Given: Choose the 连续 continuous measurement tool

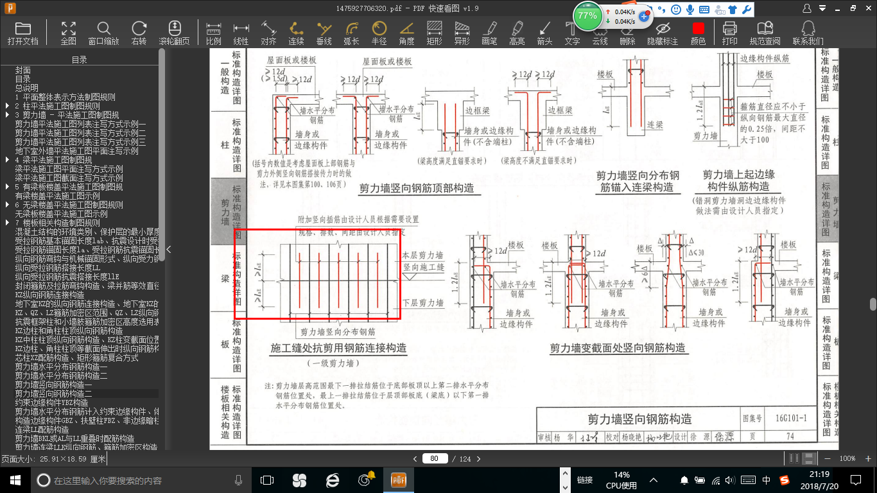Looking at the screenshot, I should [x=296, y=33].
